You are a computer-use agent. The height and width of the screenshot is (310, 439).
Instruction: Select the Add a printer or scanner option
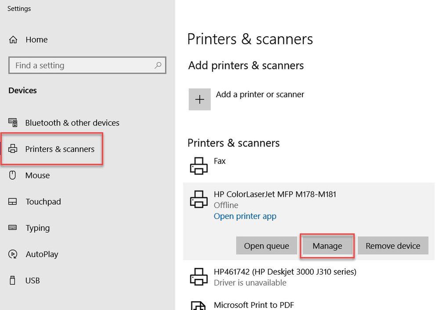(x=260, y=94)
